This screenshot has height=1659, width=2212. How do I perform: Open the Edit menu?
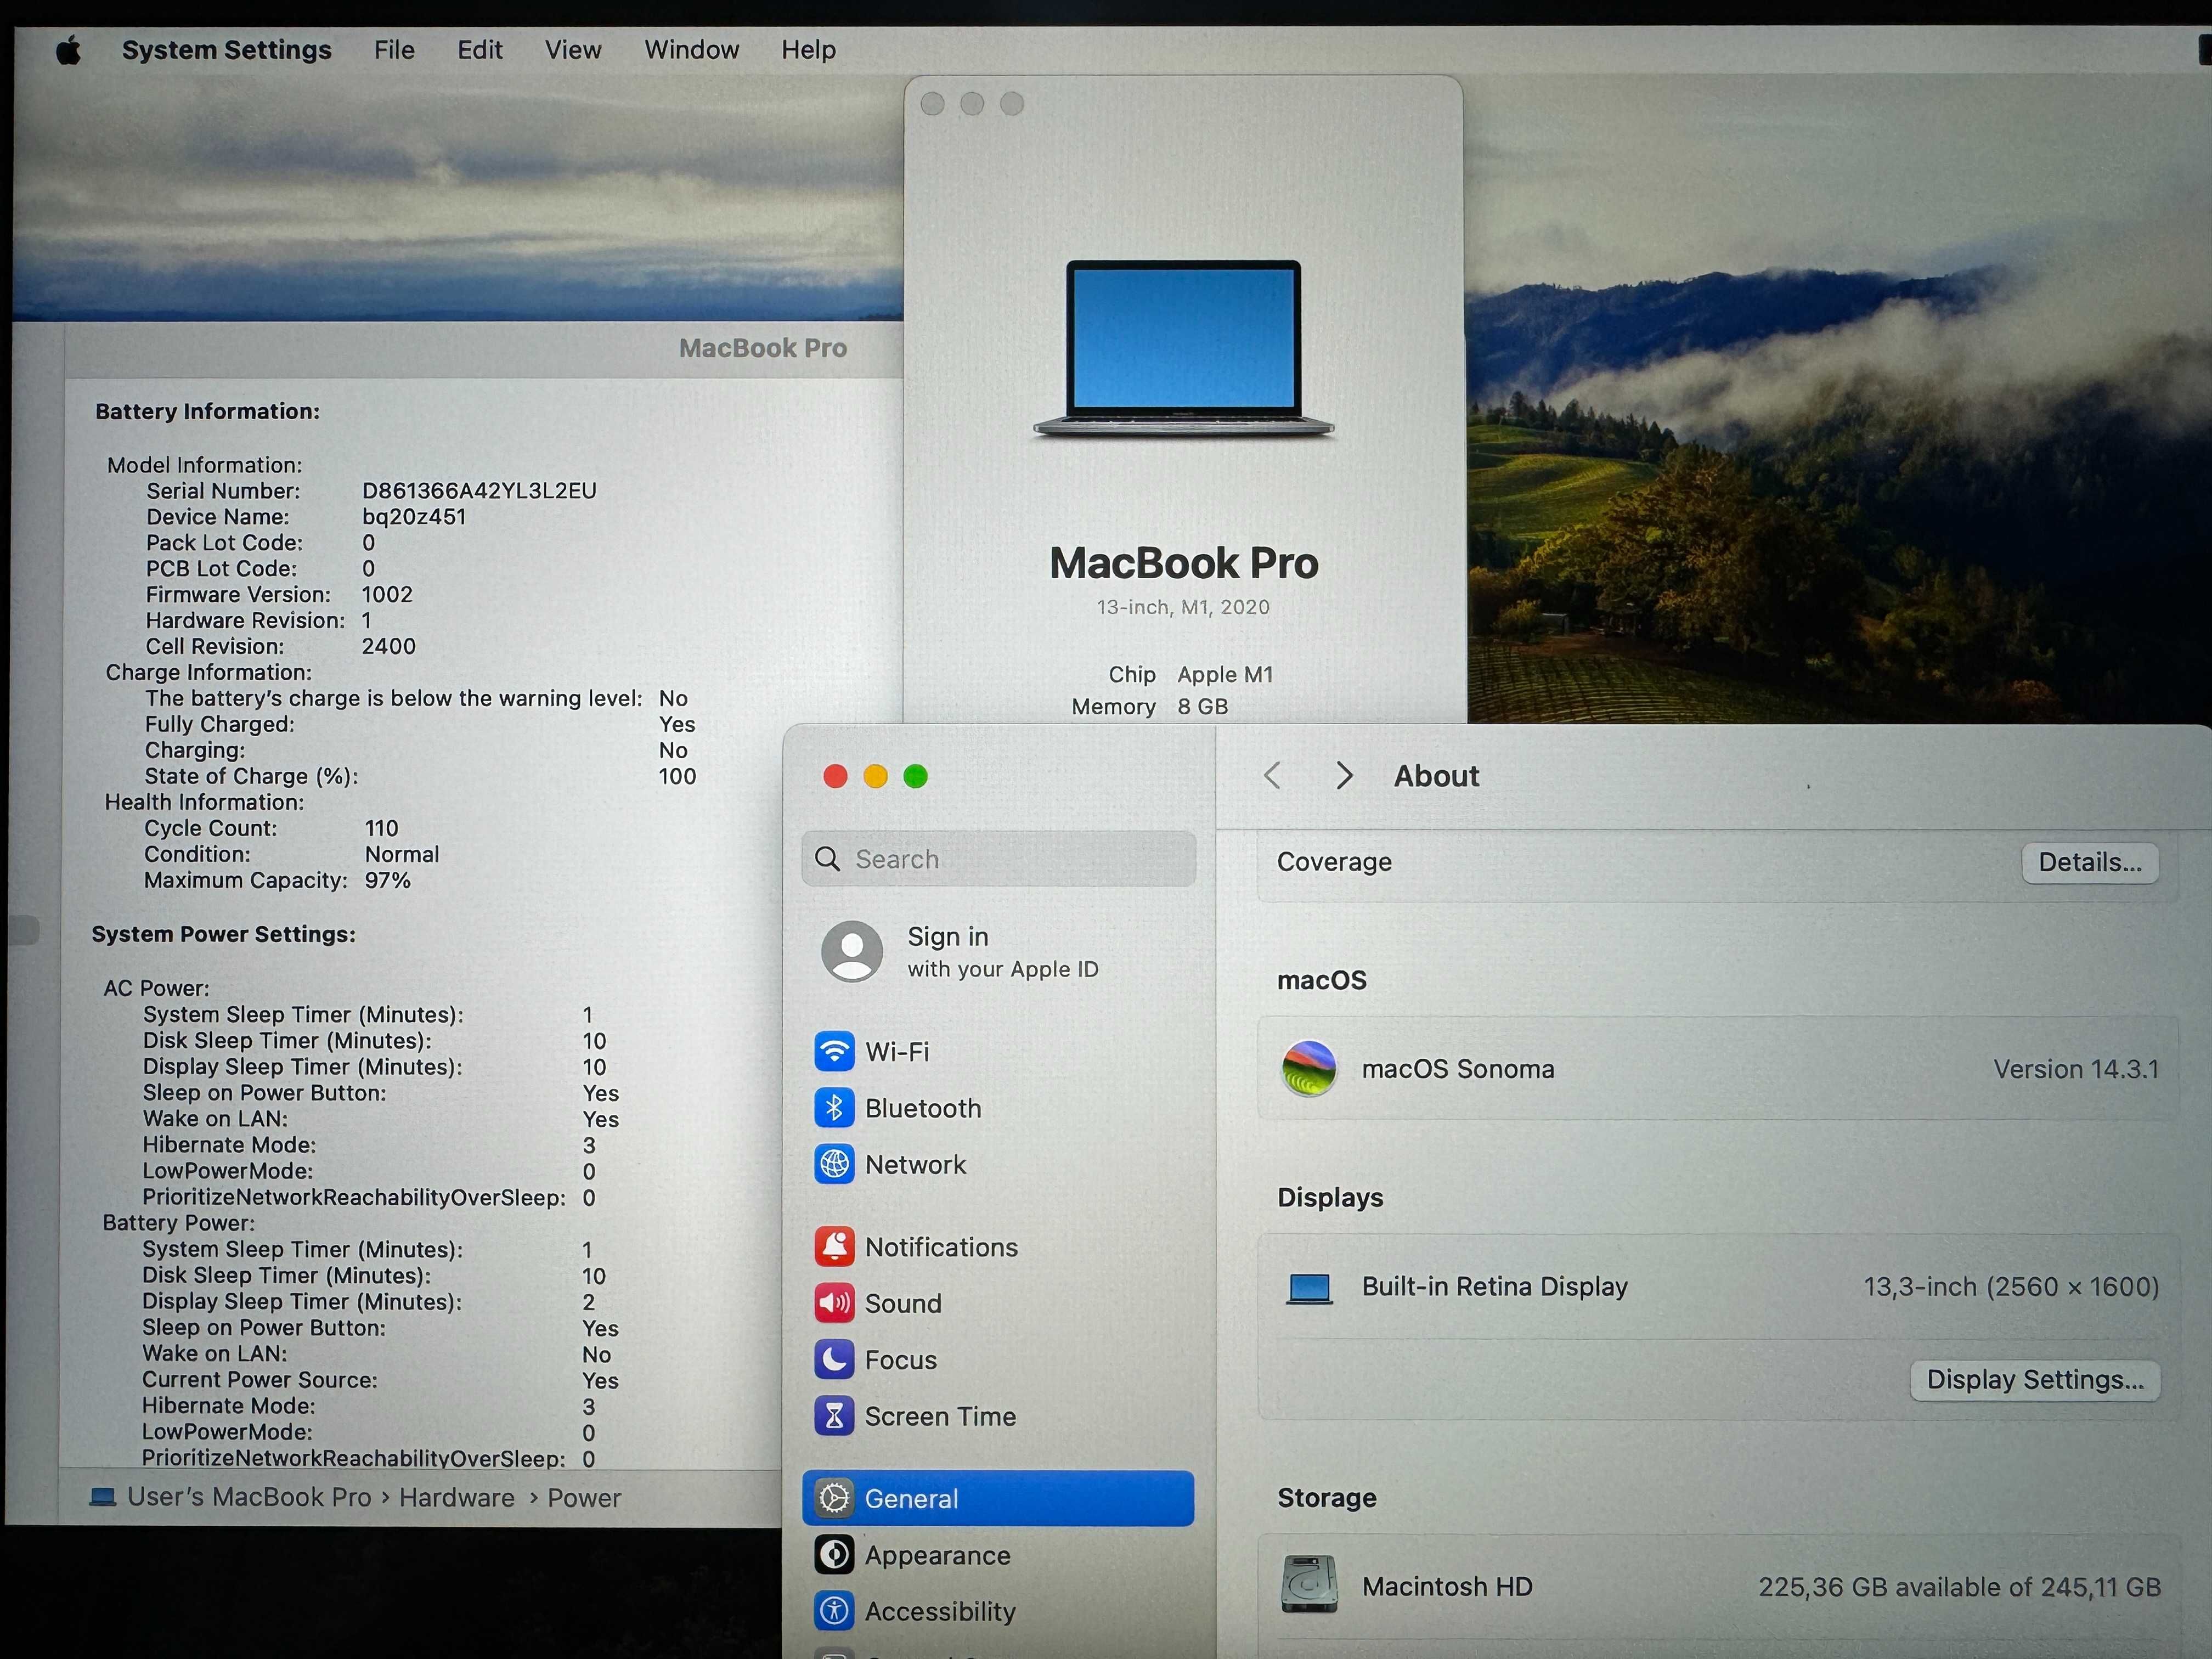tap(480, 50)
